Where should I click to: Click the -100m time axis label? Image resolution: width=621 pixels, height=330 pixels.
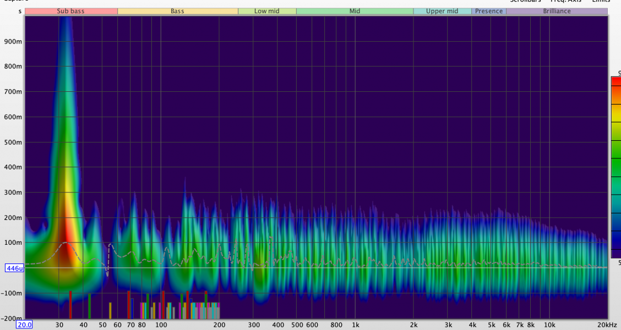(x=12, y=293)
